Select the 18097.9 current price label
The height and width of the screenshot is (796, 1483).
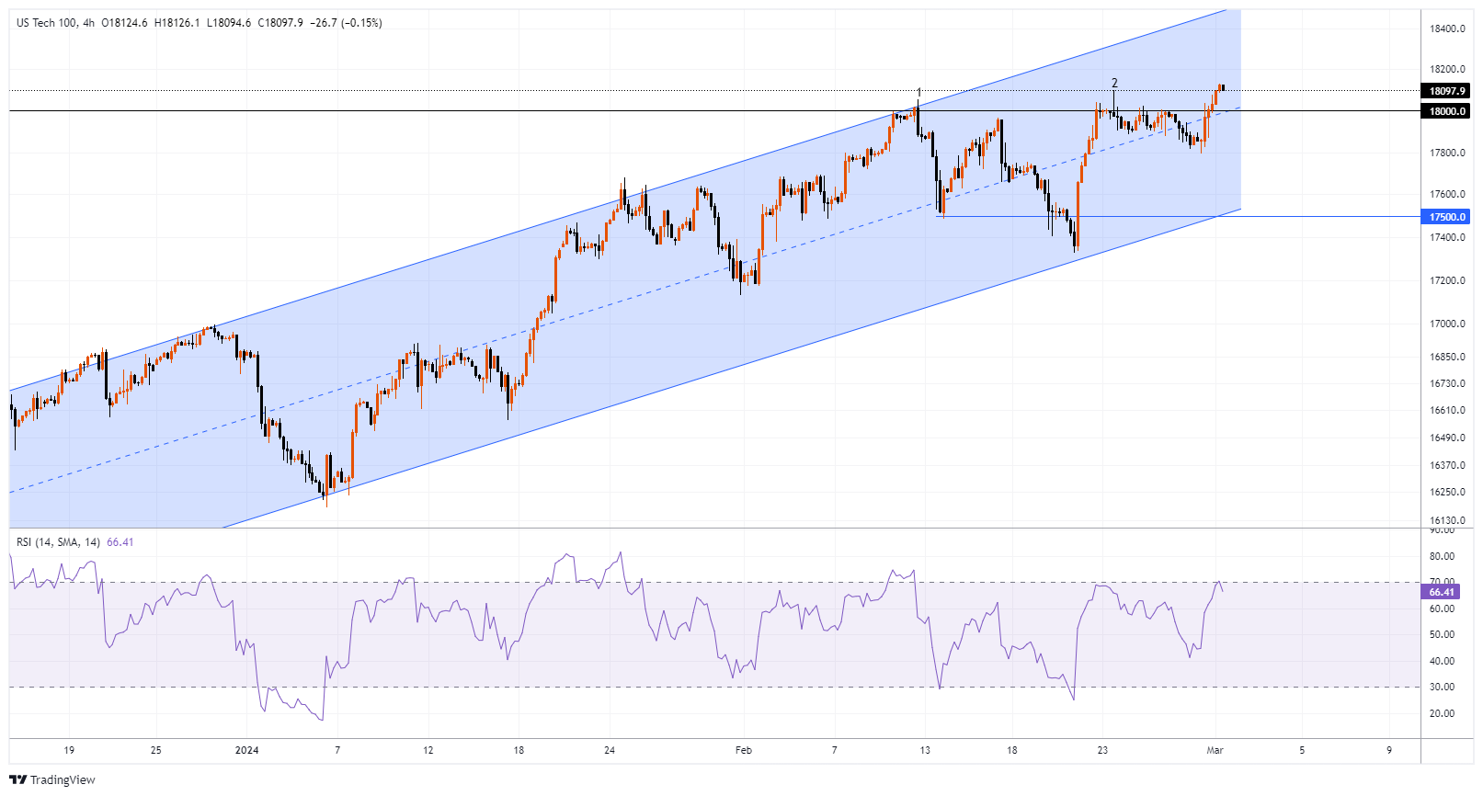point(1447,91)
